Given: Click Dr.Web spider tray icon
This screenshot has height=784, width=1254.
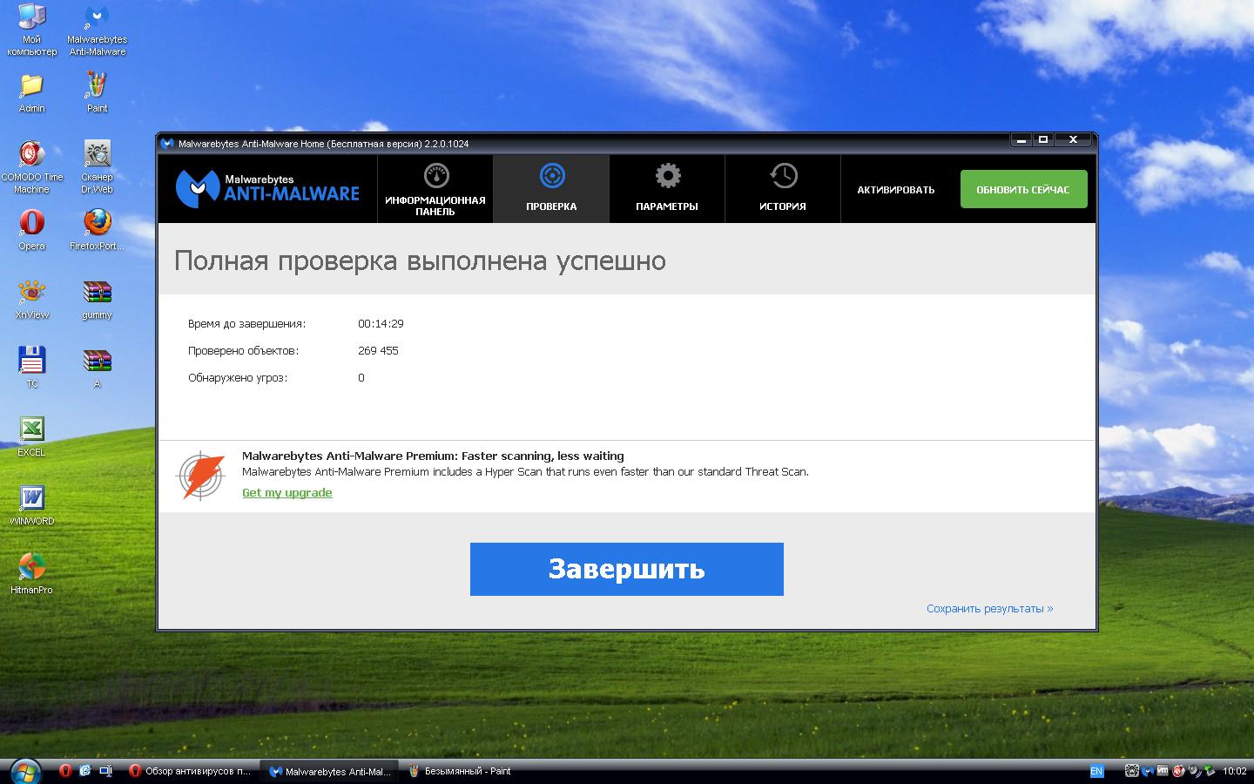Looking at the screenshot, I should [x=1132, y=771].
